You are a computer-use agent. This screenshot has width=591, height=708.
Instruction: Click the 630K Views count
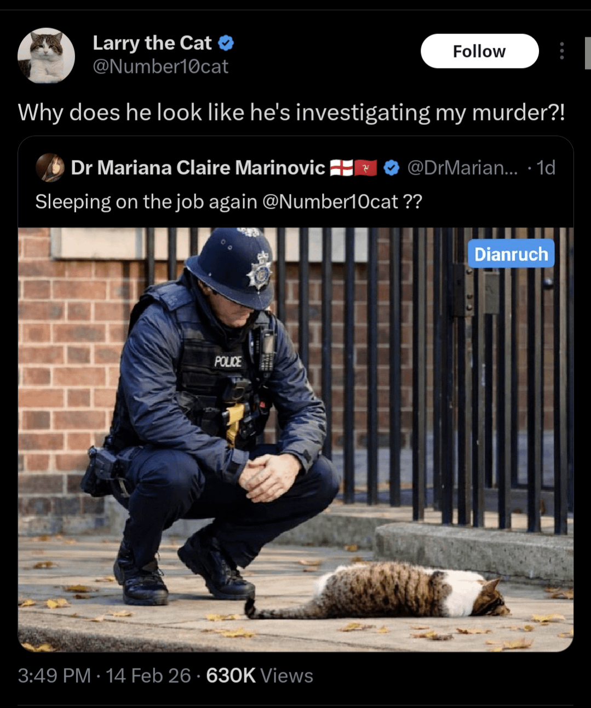(260, 676)
